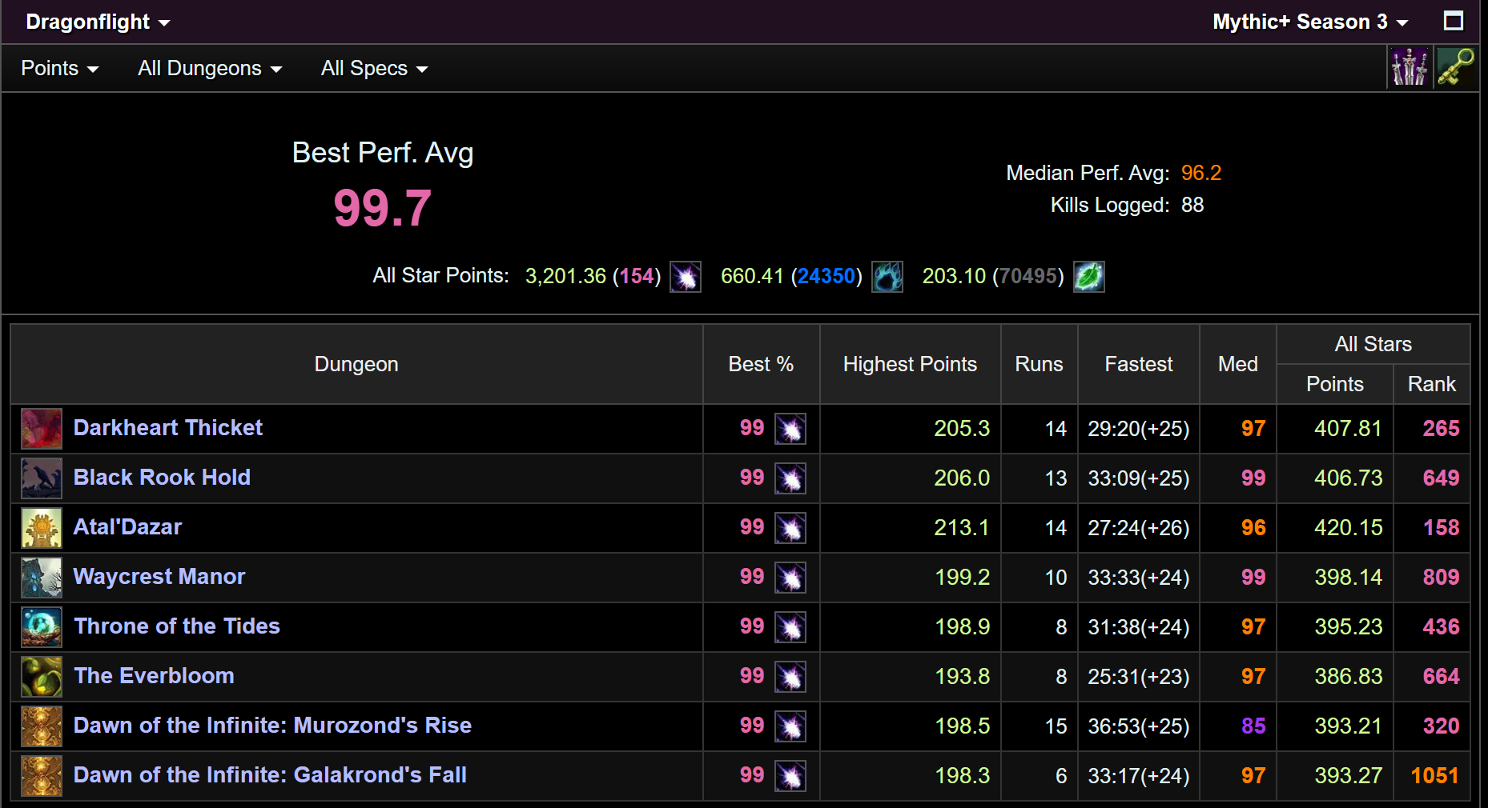Screen dimensions: 1488x808
Task: Click the 158 rank value
Action: pyautogui.click(x=1441, y=528)
